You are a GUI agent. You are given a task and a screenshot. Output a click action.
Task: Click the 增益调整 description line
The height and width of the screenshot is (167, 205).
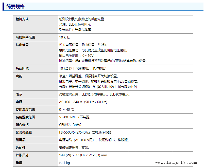[89, 76]
